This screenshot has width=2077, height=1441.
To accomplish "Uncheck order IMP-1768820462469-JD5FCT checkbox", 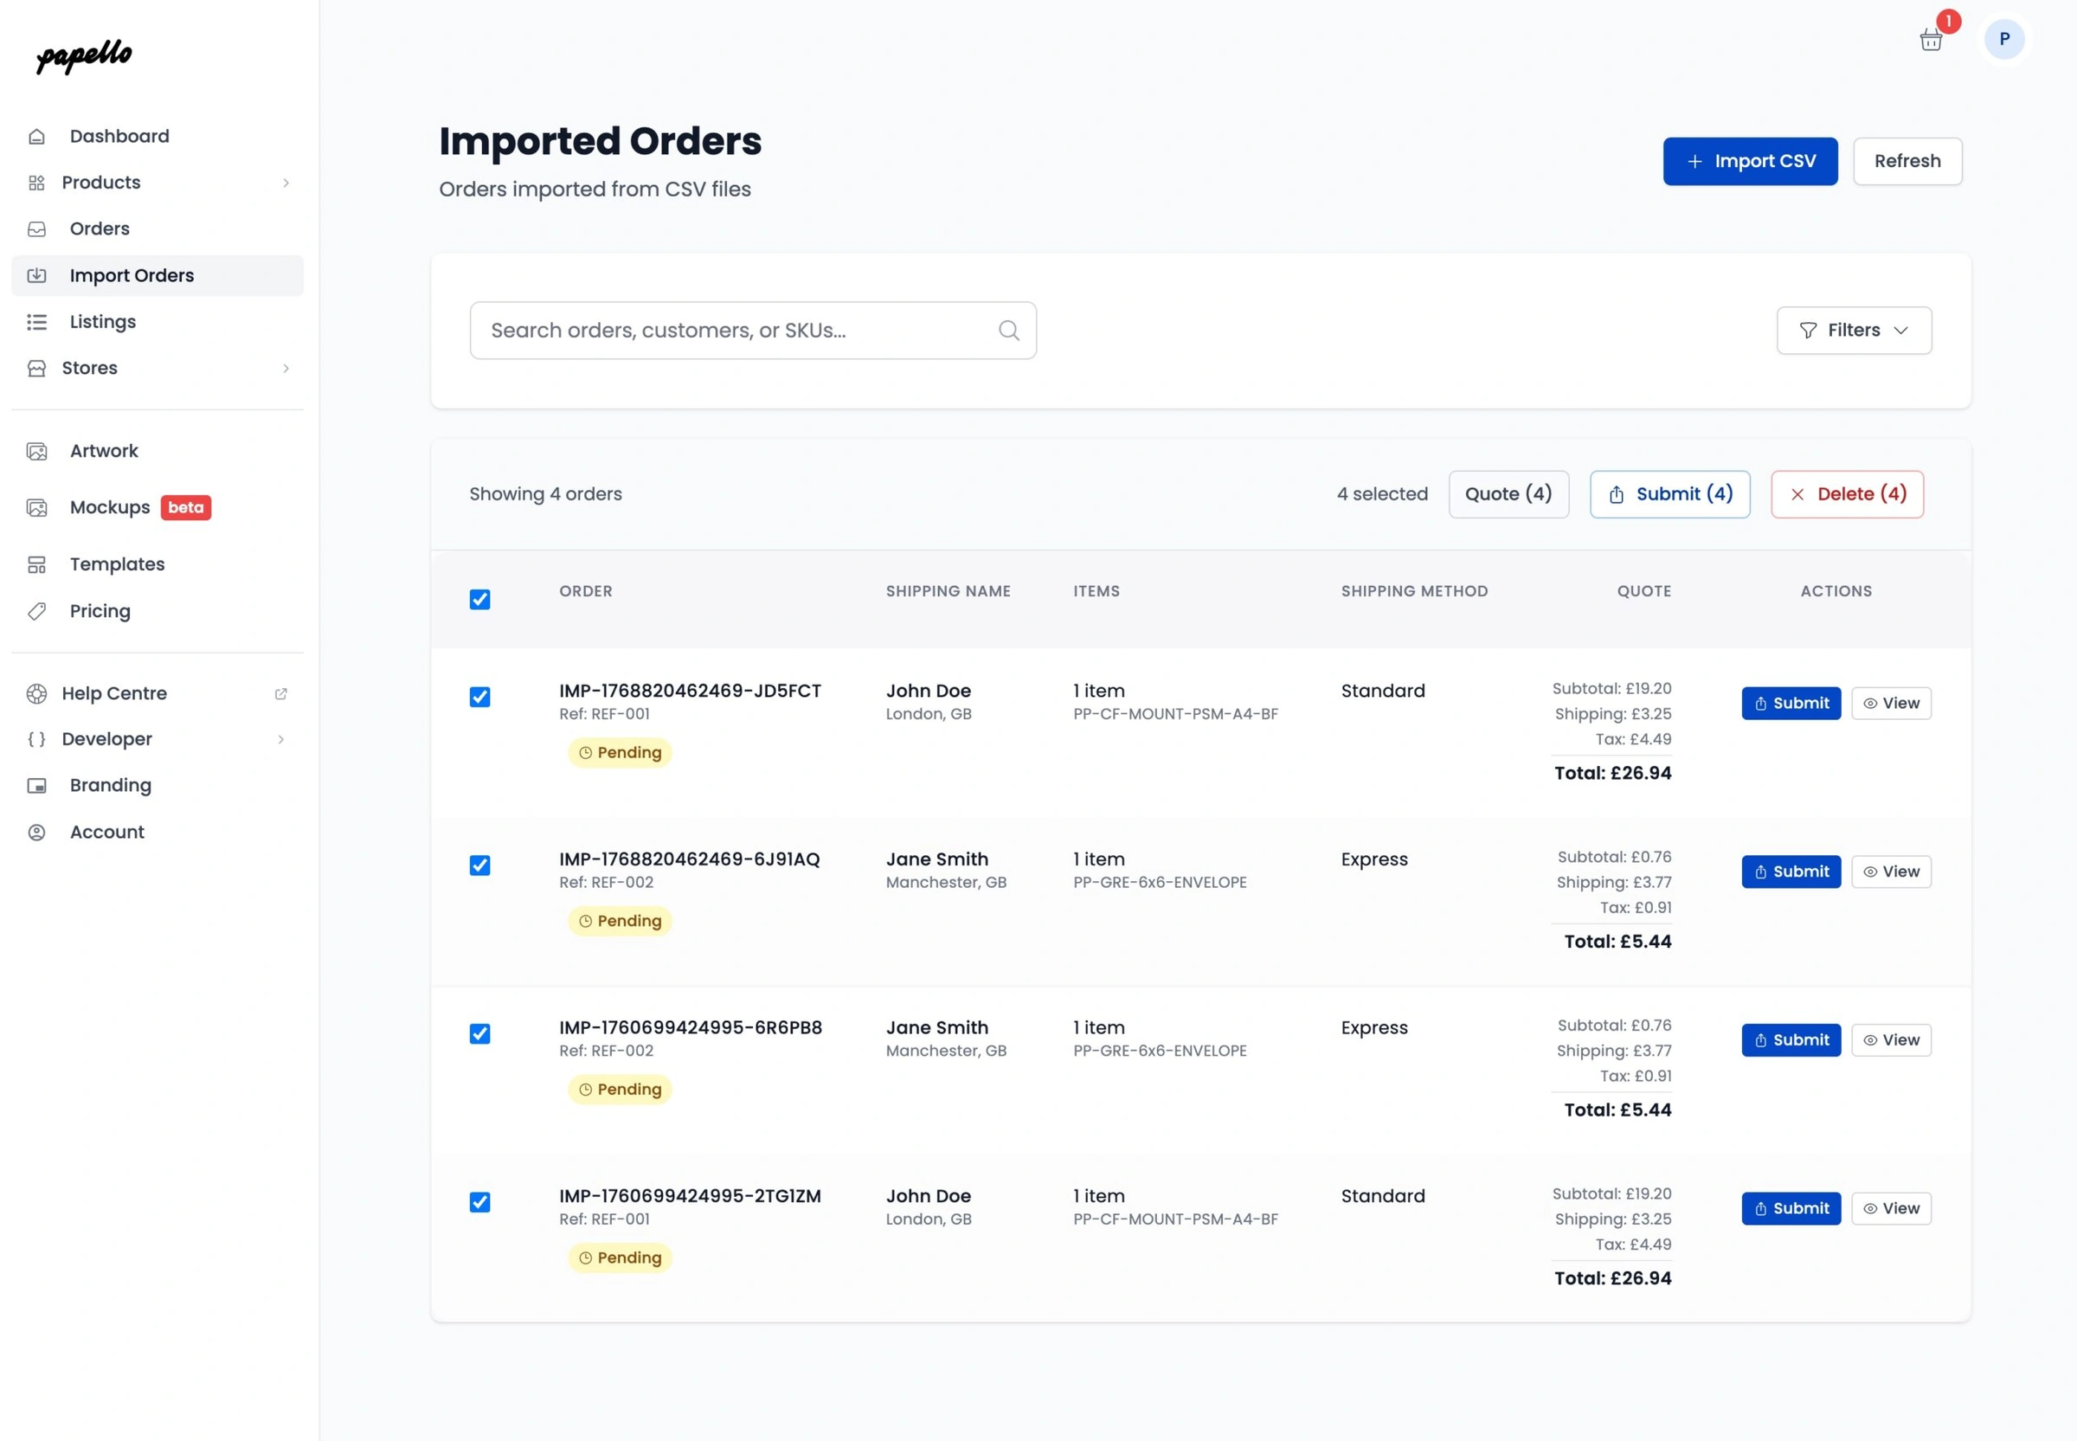I will (x=479, y=697).
